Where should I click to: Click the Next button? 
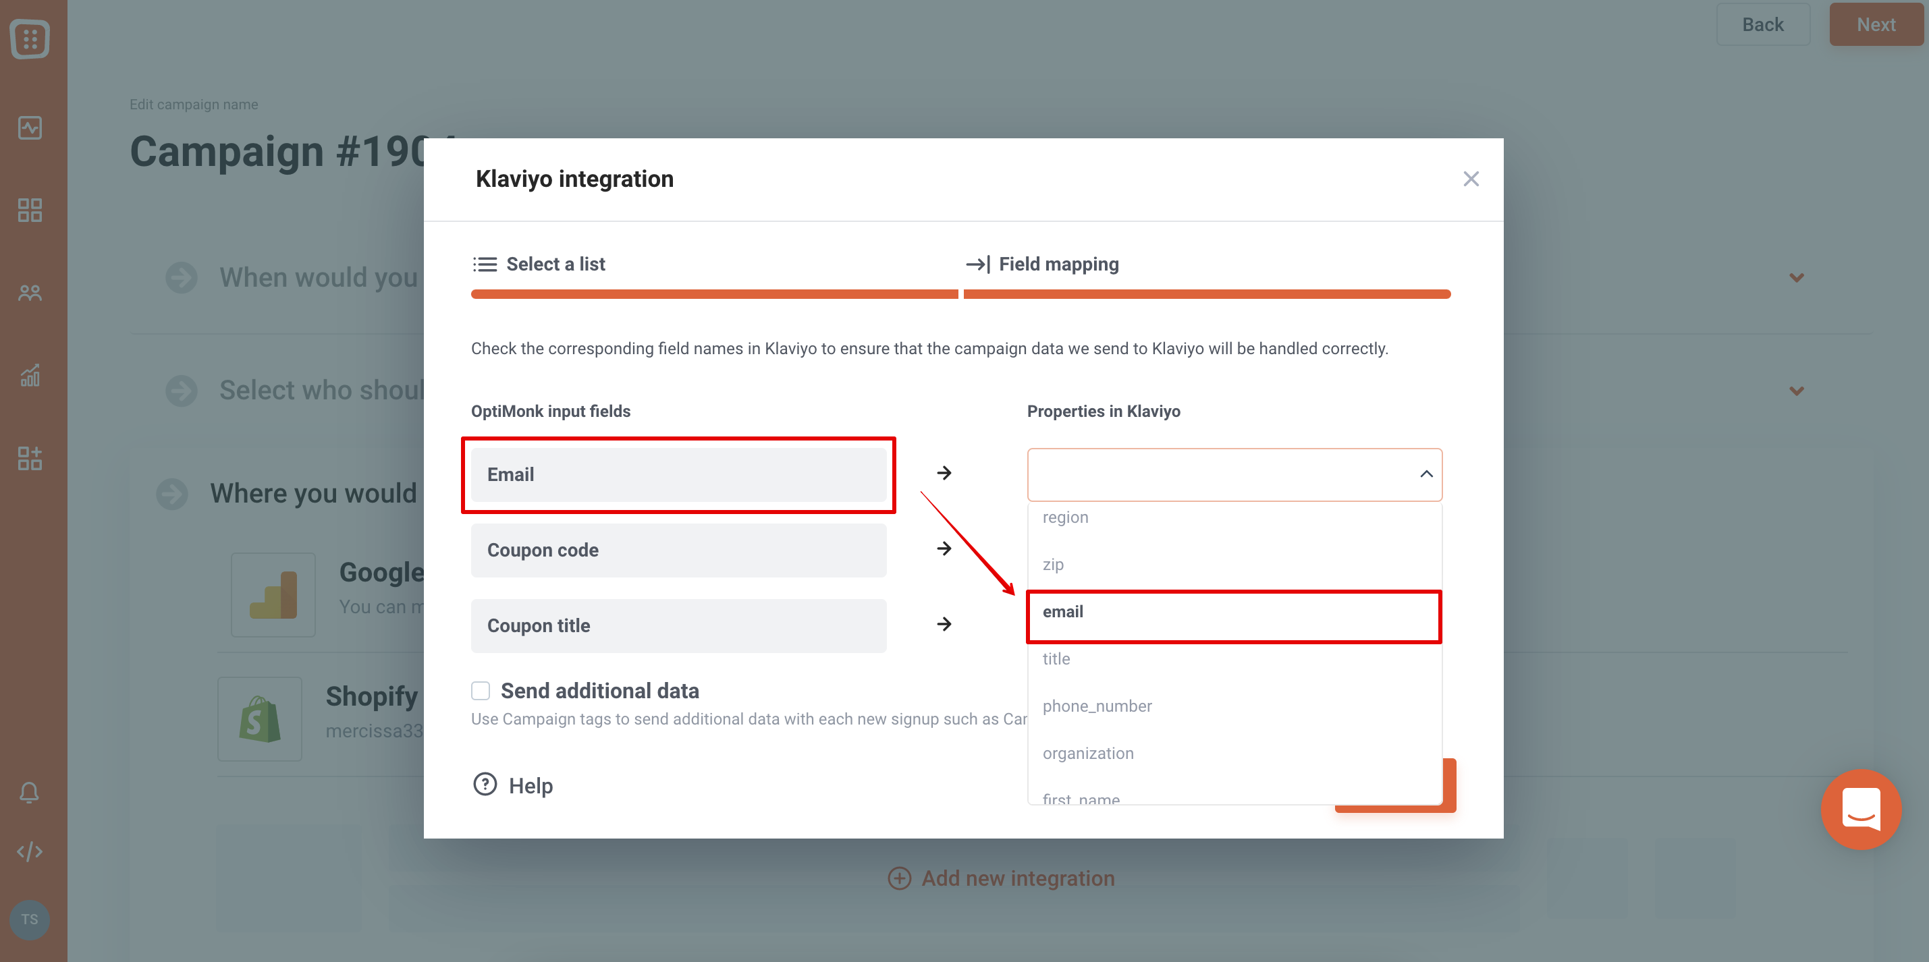click(x=1876, y=23)
